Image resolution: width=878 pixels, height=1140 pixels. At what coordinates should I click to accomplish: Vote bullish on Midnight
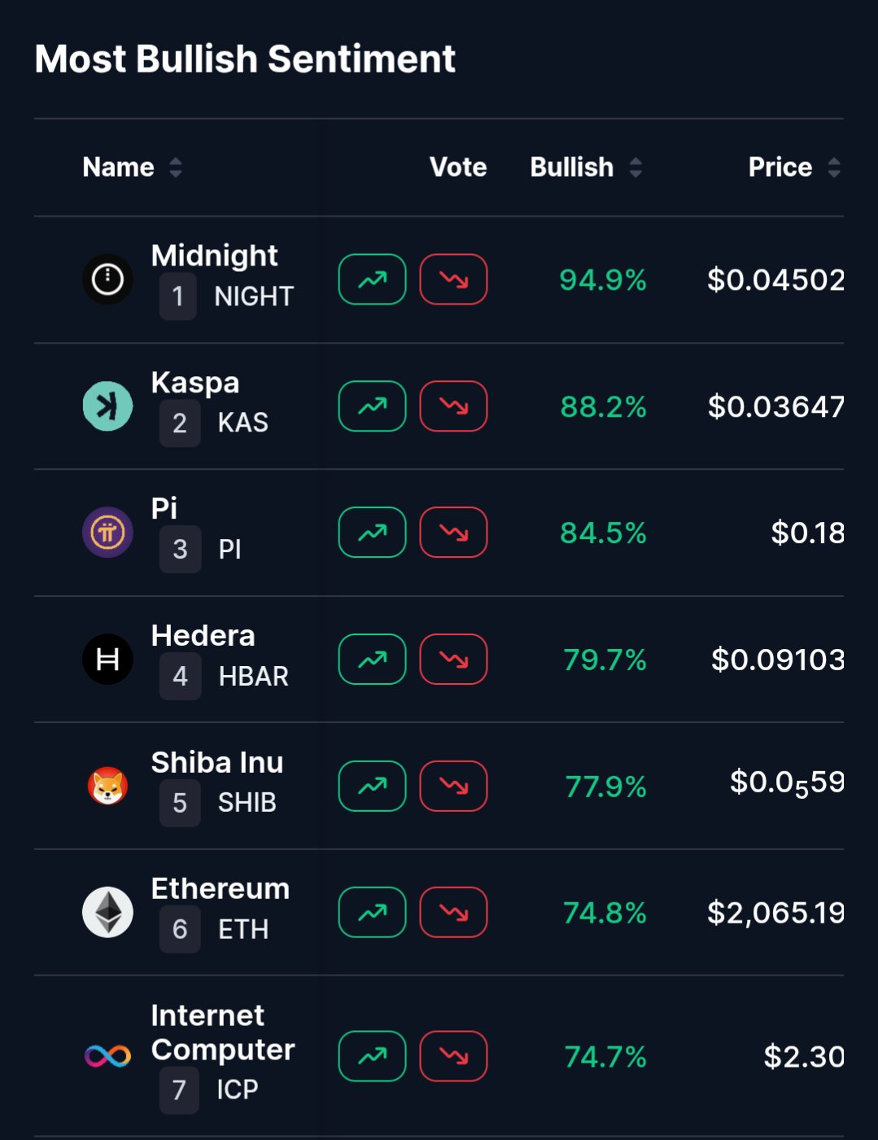pos(372,279)
